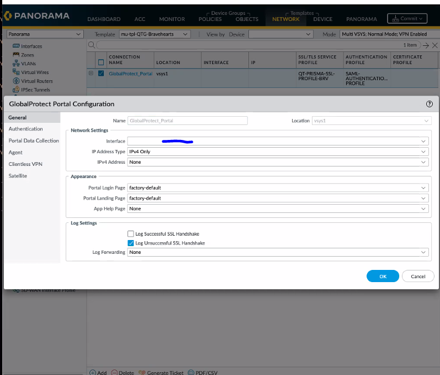This screenshot has height=375, width=440.
Task: Click the Panorama logo icon
Action: pos(8,15)
